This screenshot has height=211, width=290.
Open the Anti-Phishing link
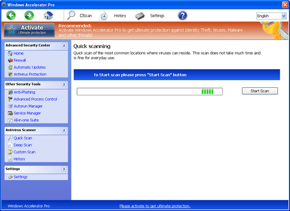(24, 92)
